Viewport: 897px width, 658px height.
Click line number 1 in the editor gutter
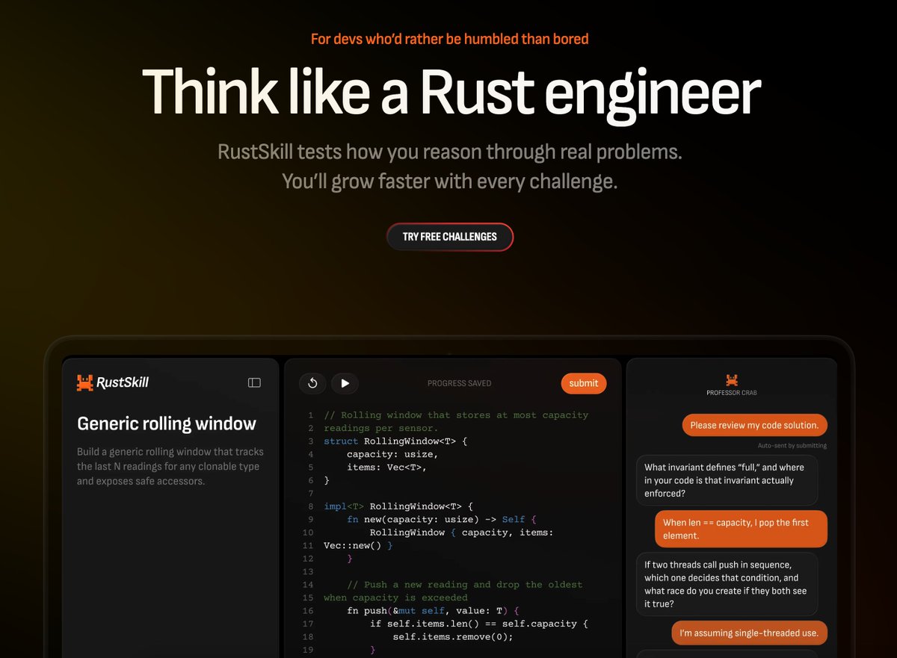310,415
